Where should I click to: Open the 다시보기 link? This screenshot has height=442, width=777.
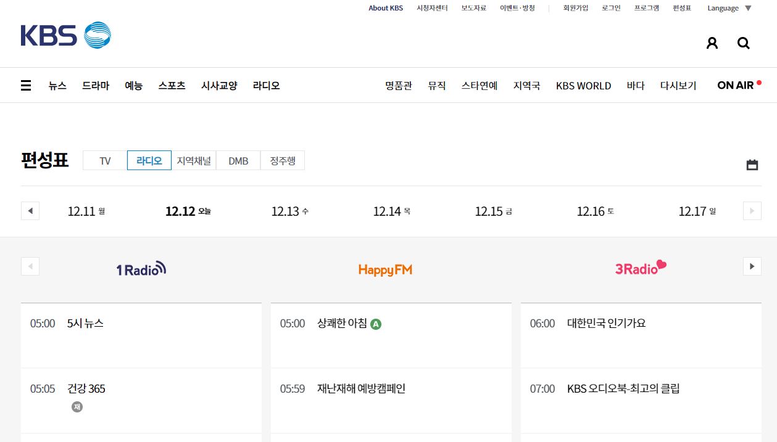click(x=678, y=86)
